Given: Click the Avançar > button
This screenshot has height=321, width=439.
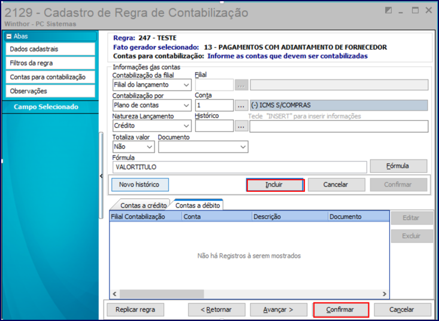Looking at the screenshot, I should tap(278, 310).
